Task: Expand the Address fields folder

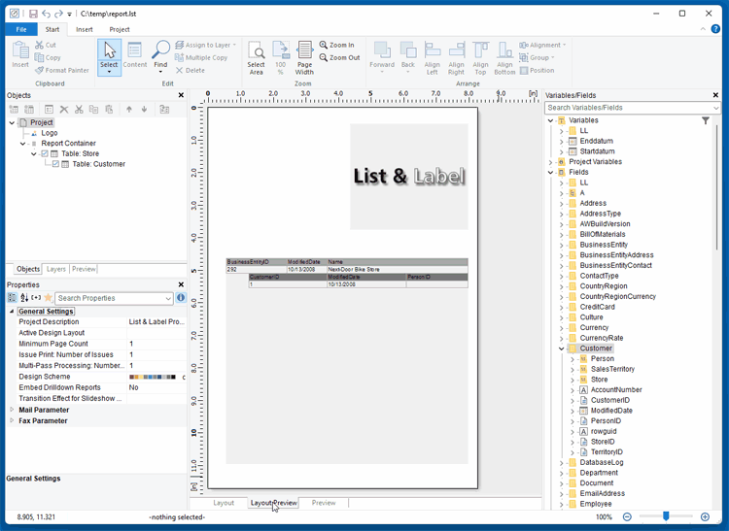Action: click(x=562, y=203)
